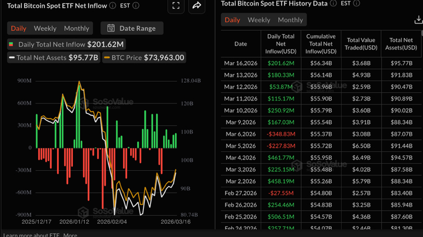Click info icon beside EST in History panel
Viewport: 423px width, 237px height.
click(x=357, y=3)
